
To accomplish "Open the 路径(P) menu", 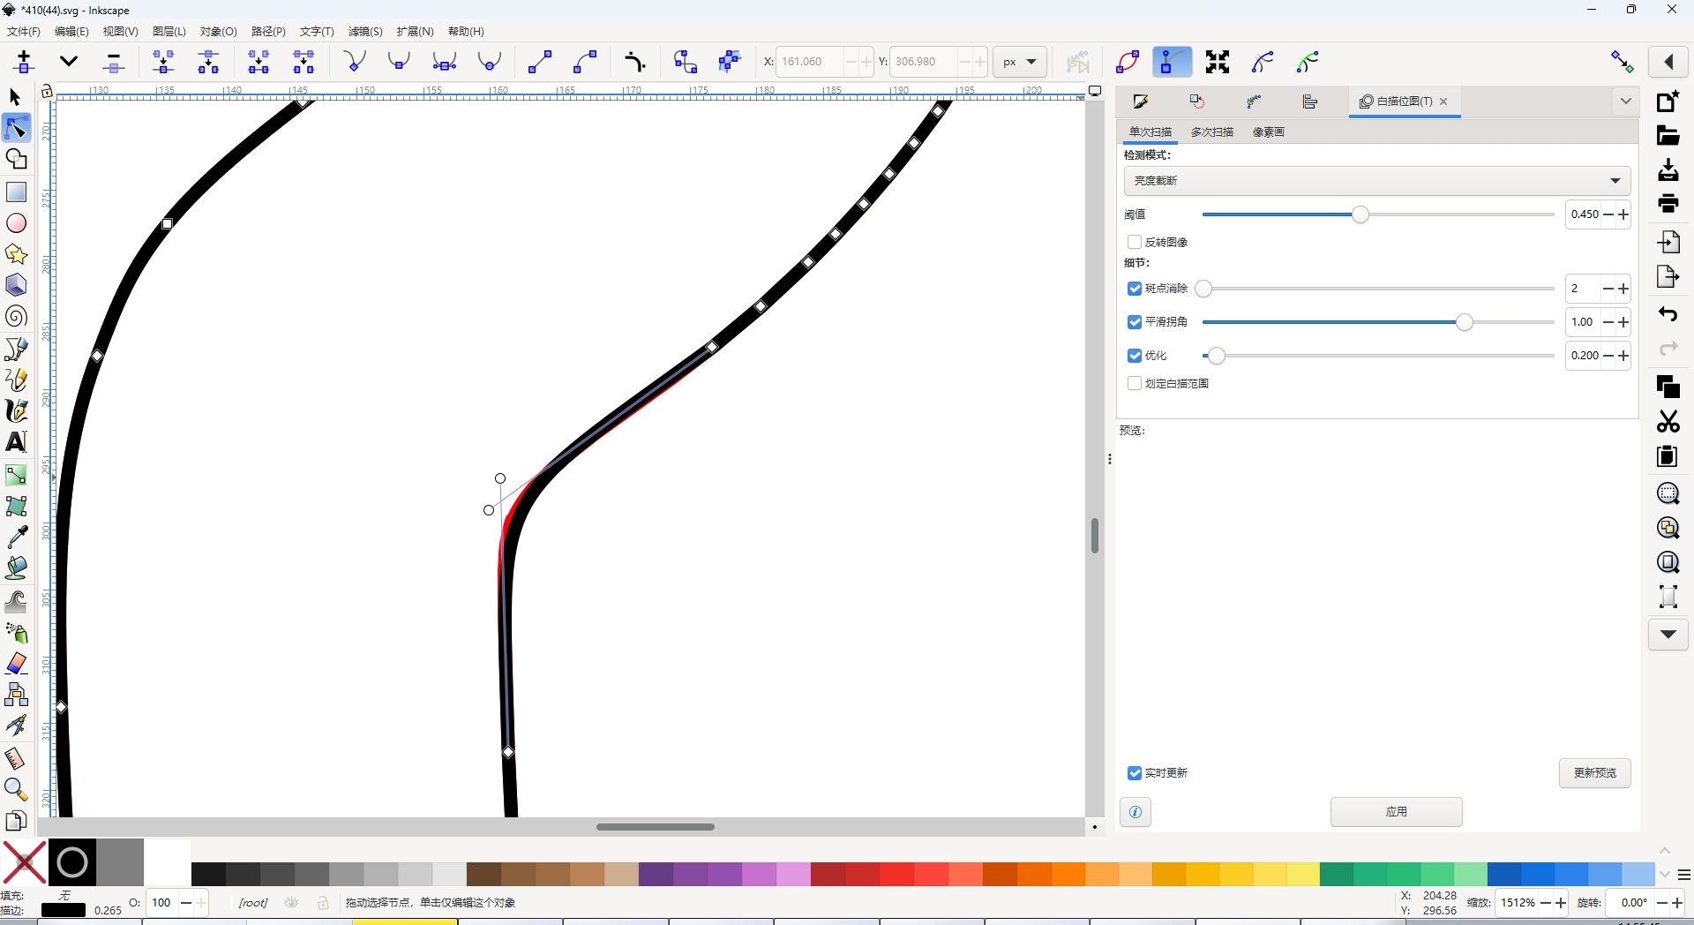I will [268, 32].
